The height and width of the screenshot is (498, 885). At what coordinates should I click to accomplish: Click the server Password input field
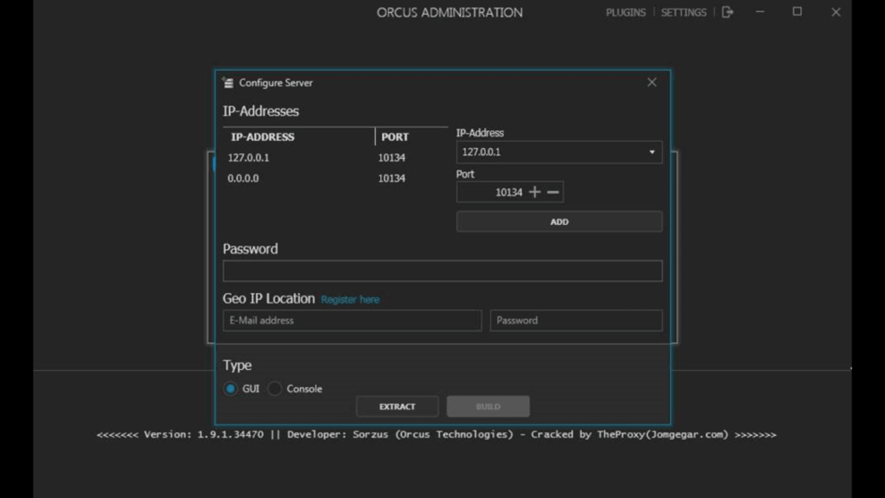tap(442, 271)
